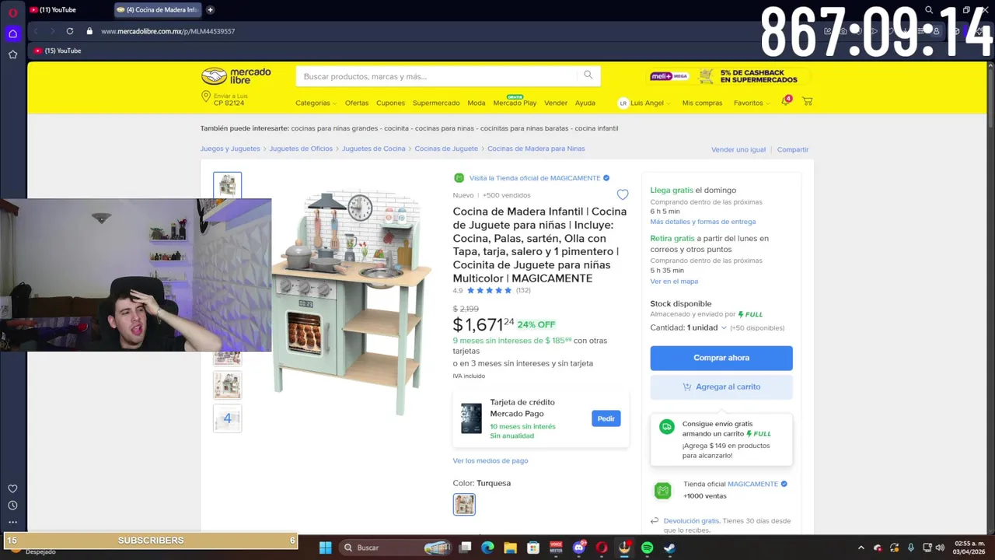Click Agregar al carrito button
This screenshot has width=995, height=560.
pyautogui.click(x=721, y=387)
